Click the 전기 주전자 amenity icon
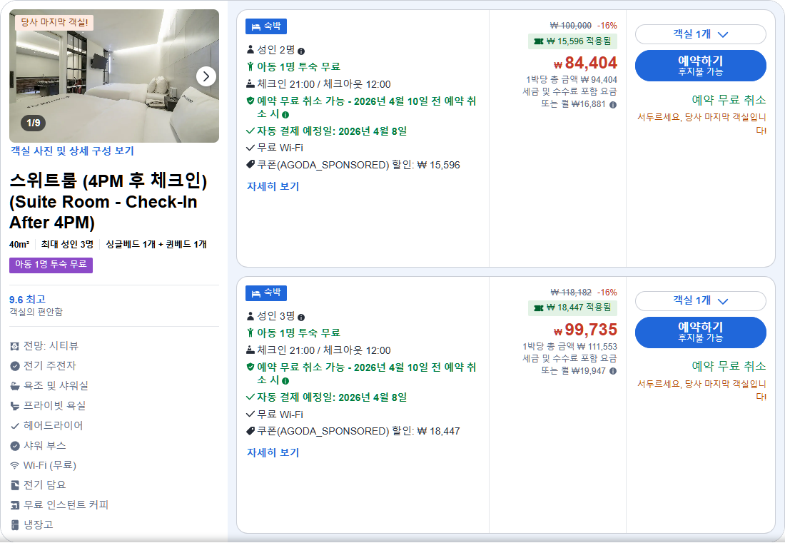This screenshot has height=543, width=785. point(15,366)
